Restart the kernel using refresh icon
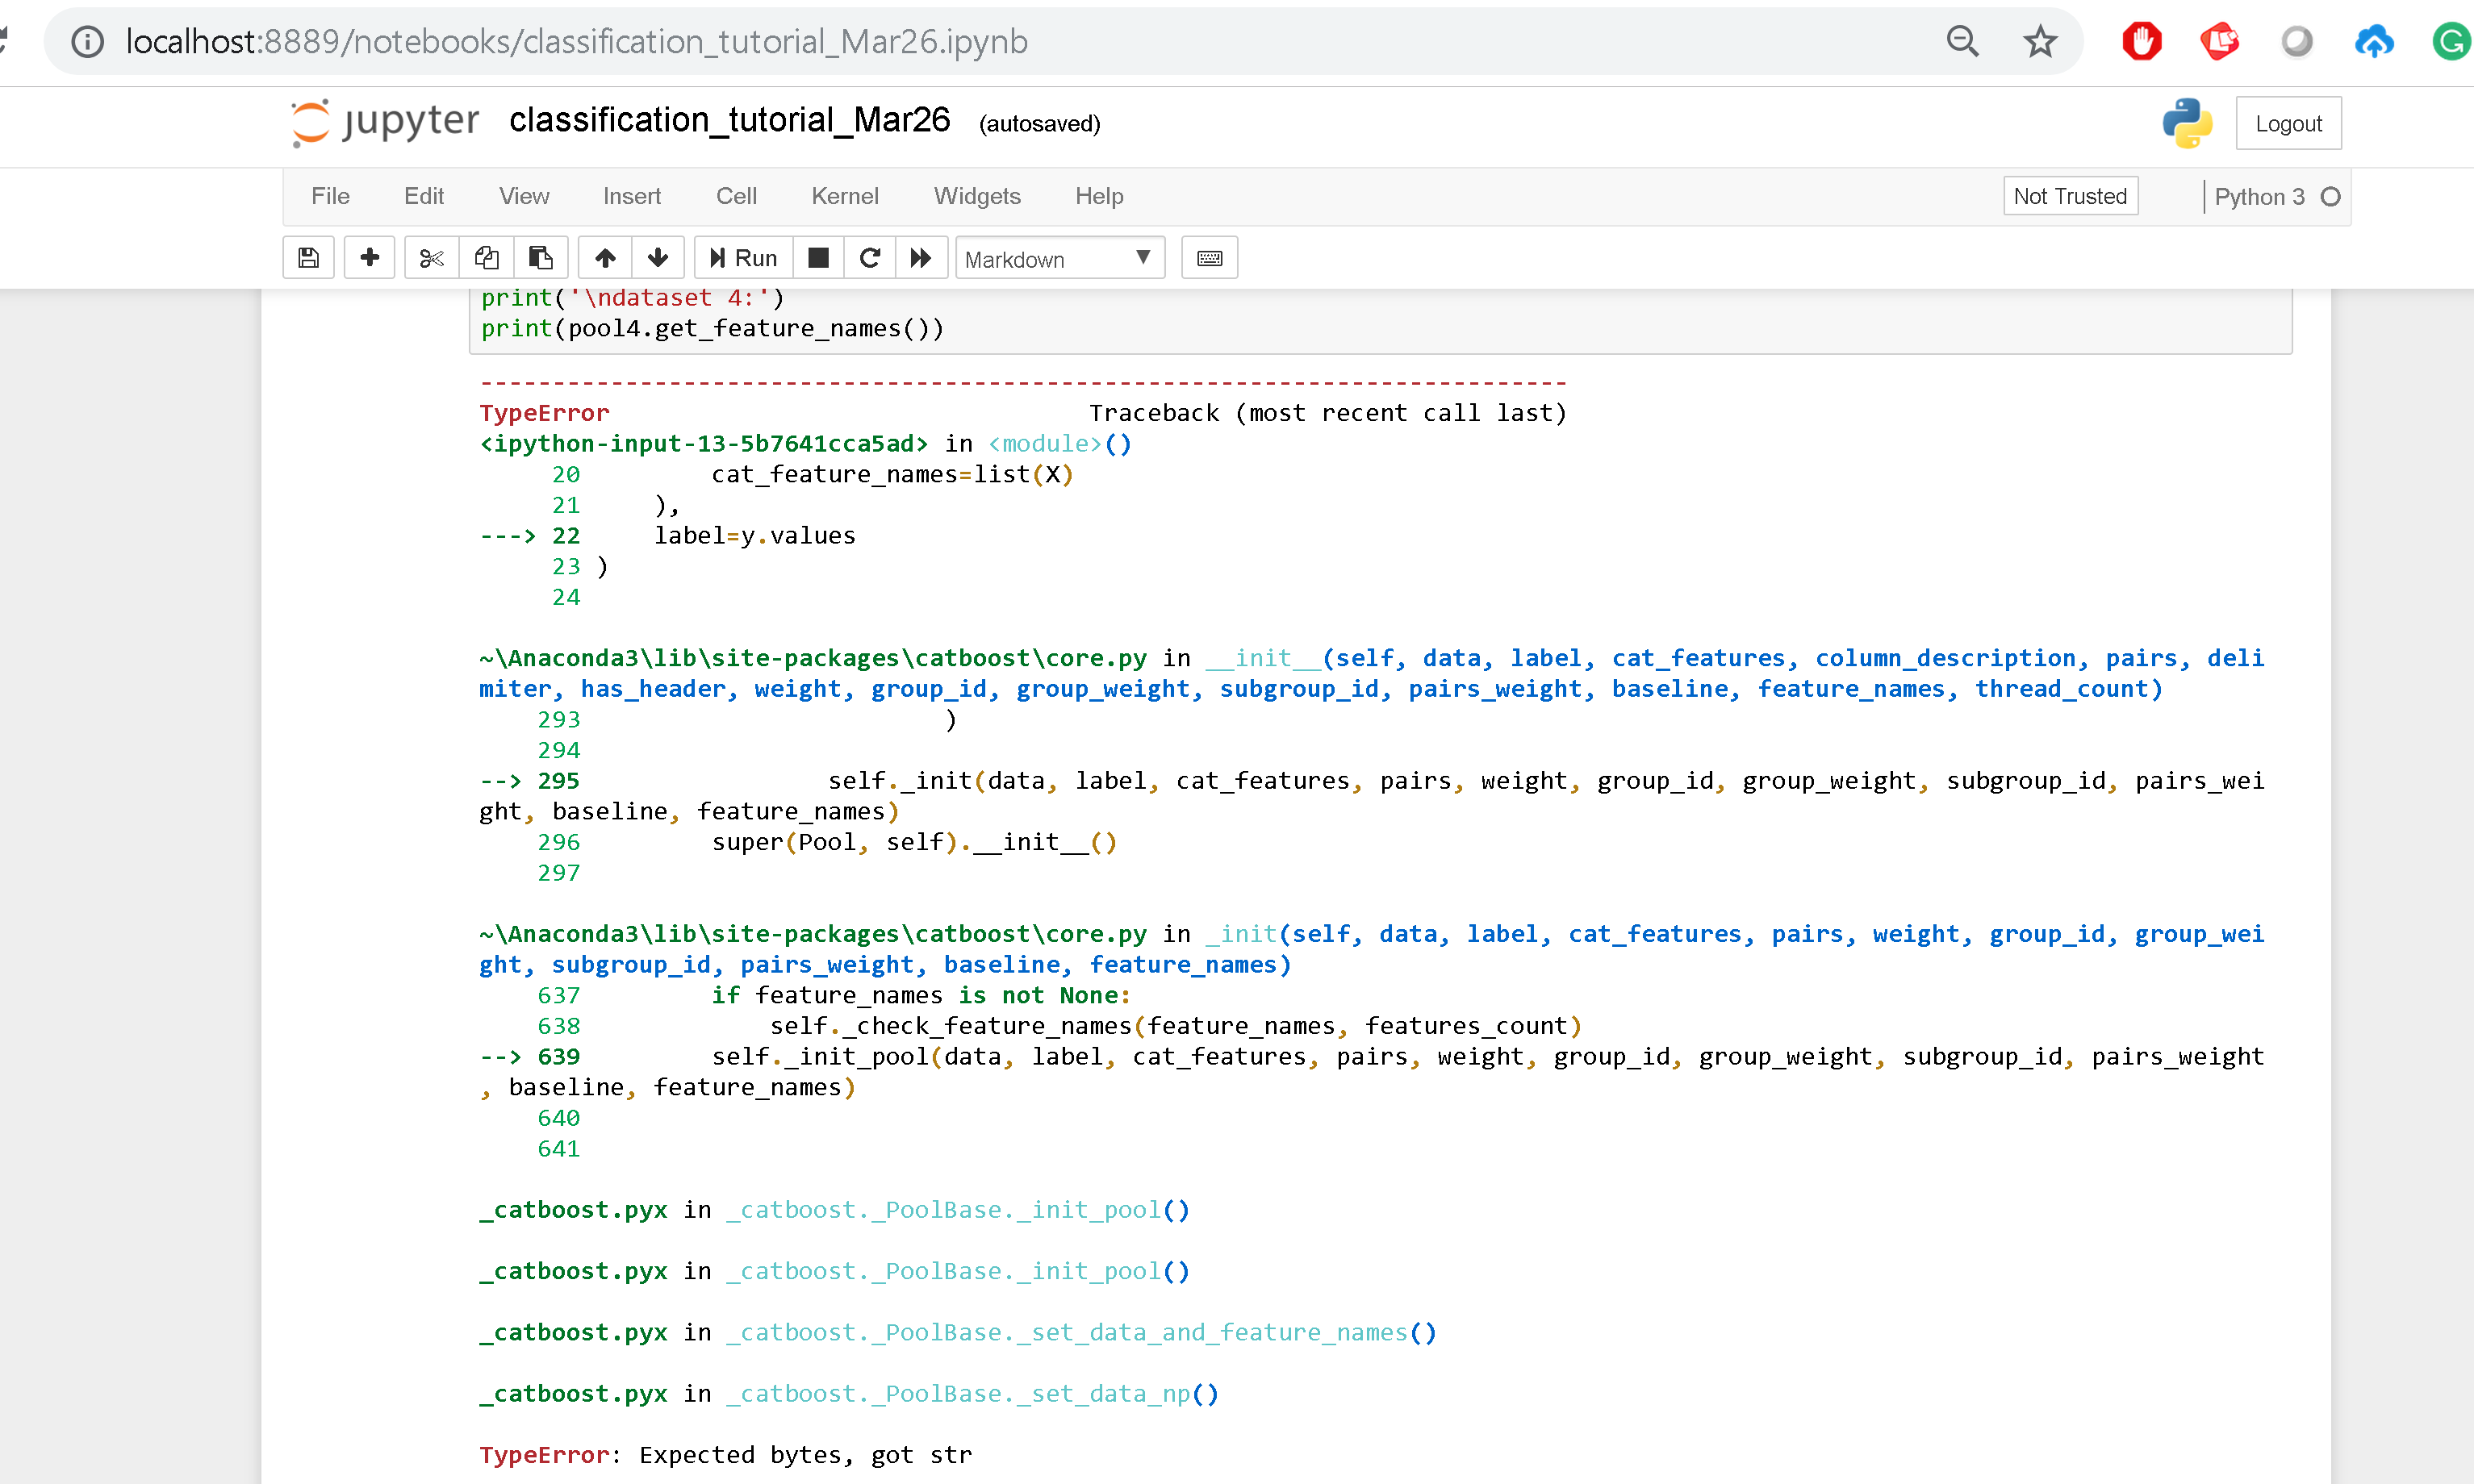The width and height of the screenshot is (2474, 1484). click(x=869, y=258)
